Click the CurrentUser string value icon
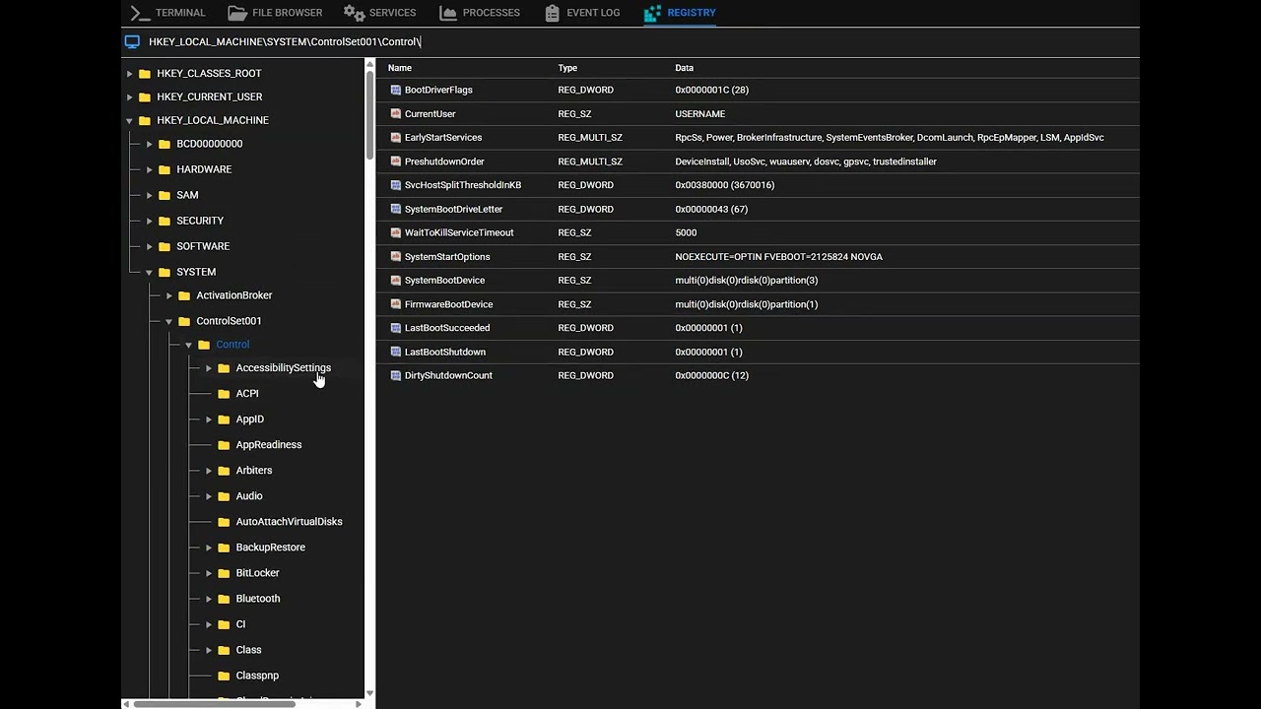Screen dimensions: 1261x709 pos(396,113)
